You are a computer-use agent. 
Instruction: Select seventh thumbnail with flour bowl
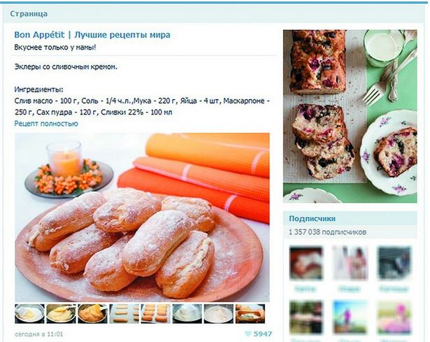[219, 313]
